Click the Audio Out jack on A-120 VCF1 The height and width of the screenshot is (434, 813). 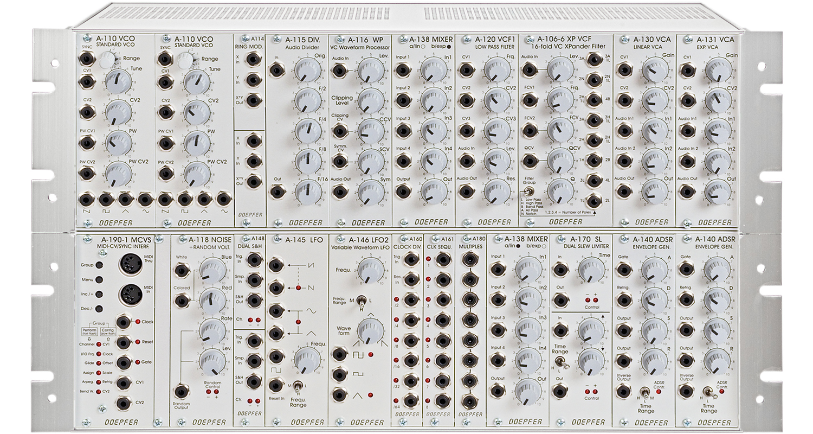pos(466,191)
